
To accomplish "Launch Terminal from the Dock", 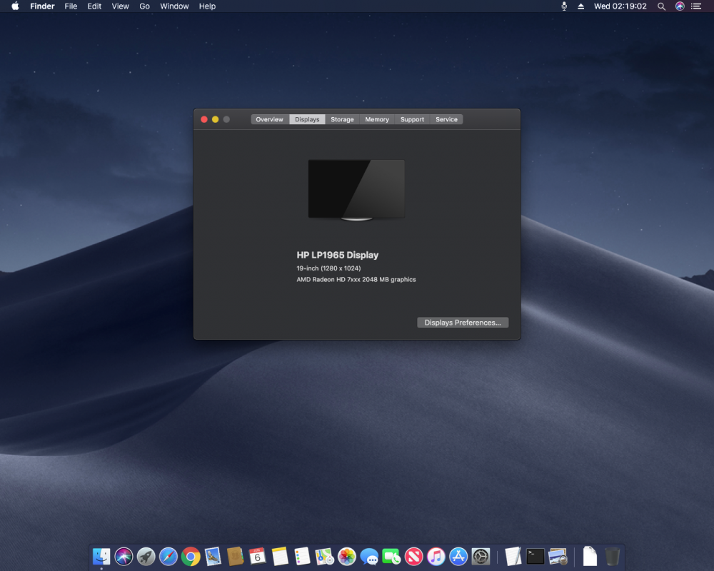I will (535, 557).
